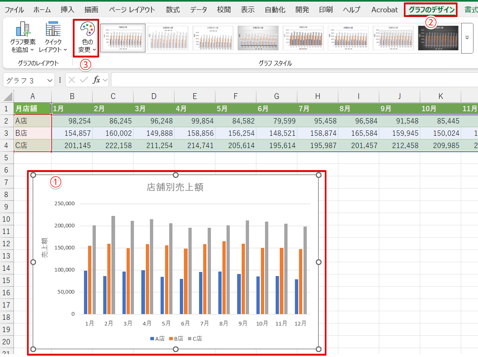Open the 挿入 ribbon tab
The image size is (478, 357).
click(x=67, y=10)
